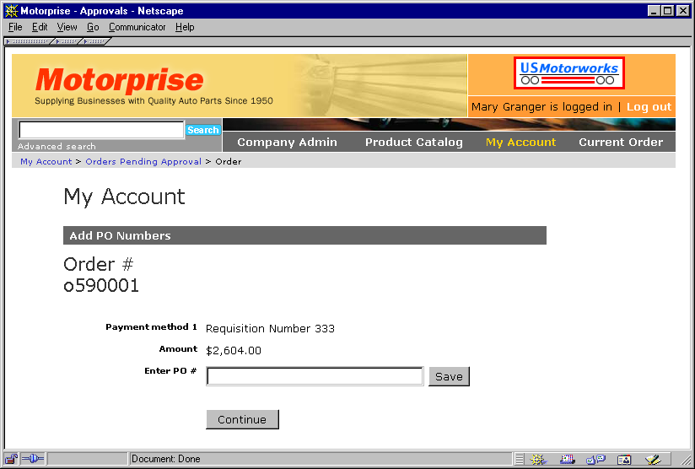Expand the third collapsed toolbar tab
The width and height of the screenshot is (695, 469).
click(x=94, y=41)
